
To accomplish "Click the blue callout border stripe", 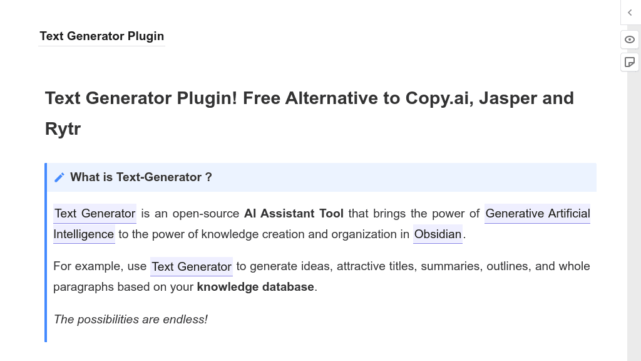I will click(x=45, y=251).
